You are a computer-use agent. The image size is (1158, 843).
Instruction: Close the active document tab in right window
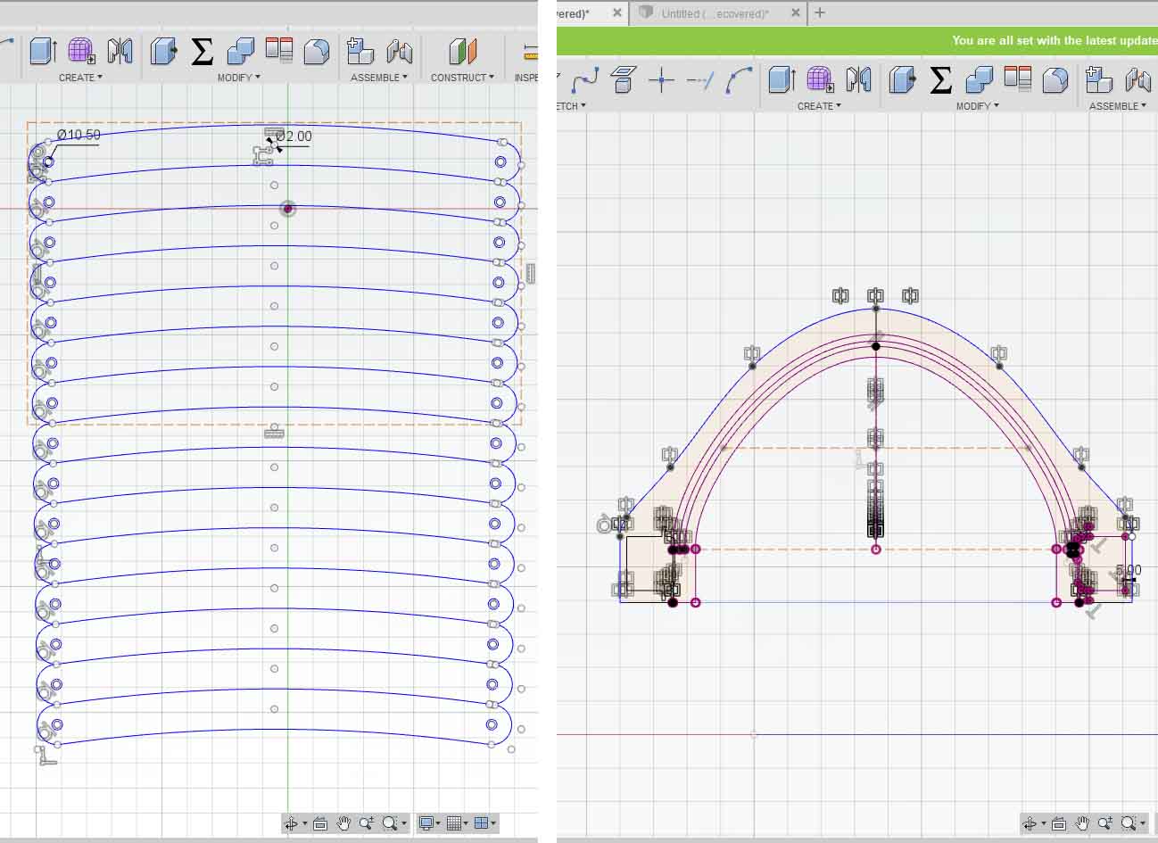point(617,13)
